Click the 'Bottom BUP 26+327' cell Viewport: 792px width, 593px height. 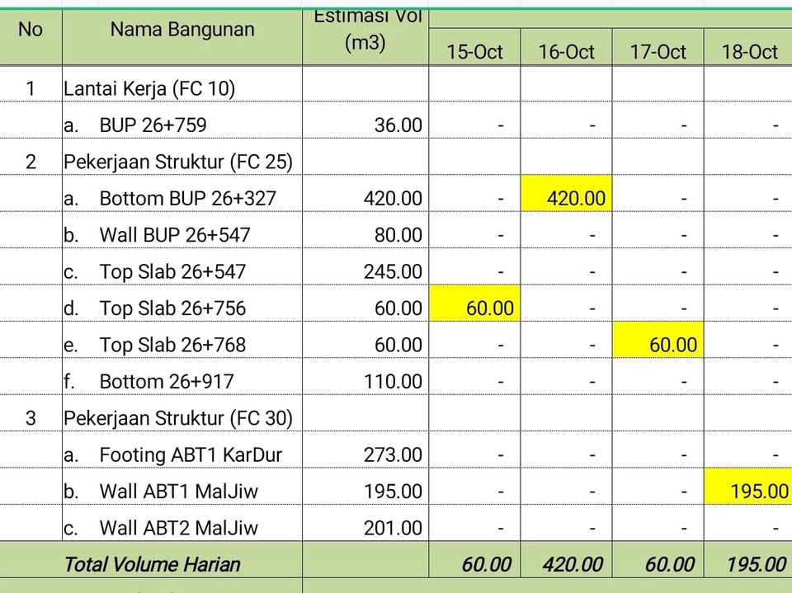pyautogui.click(x=182, y=194)
